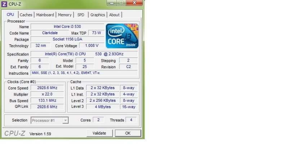Click the Instructions field listing MMX, SSE
Screen dimensions: 288x162
[84, 73]
